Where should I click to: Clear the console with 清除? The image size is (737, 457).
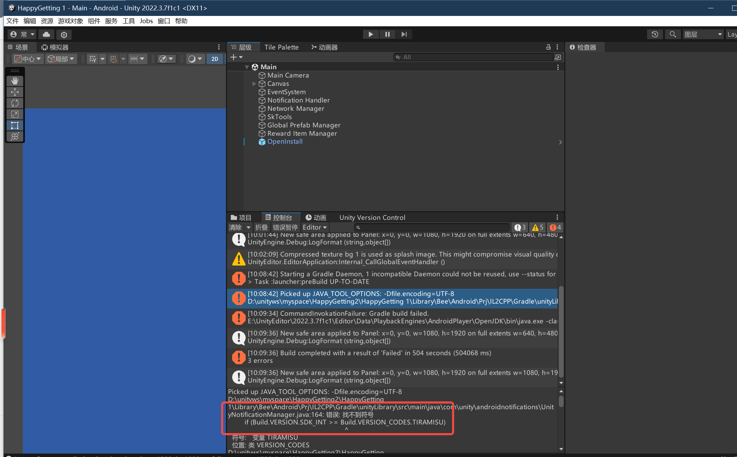pos(235,227)
